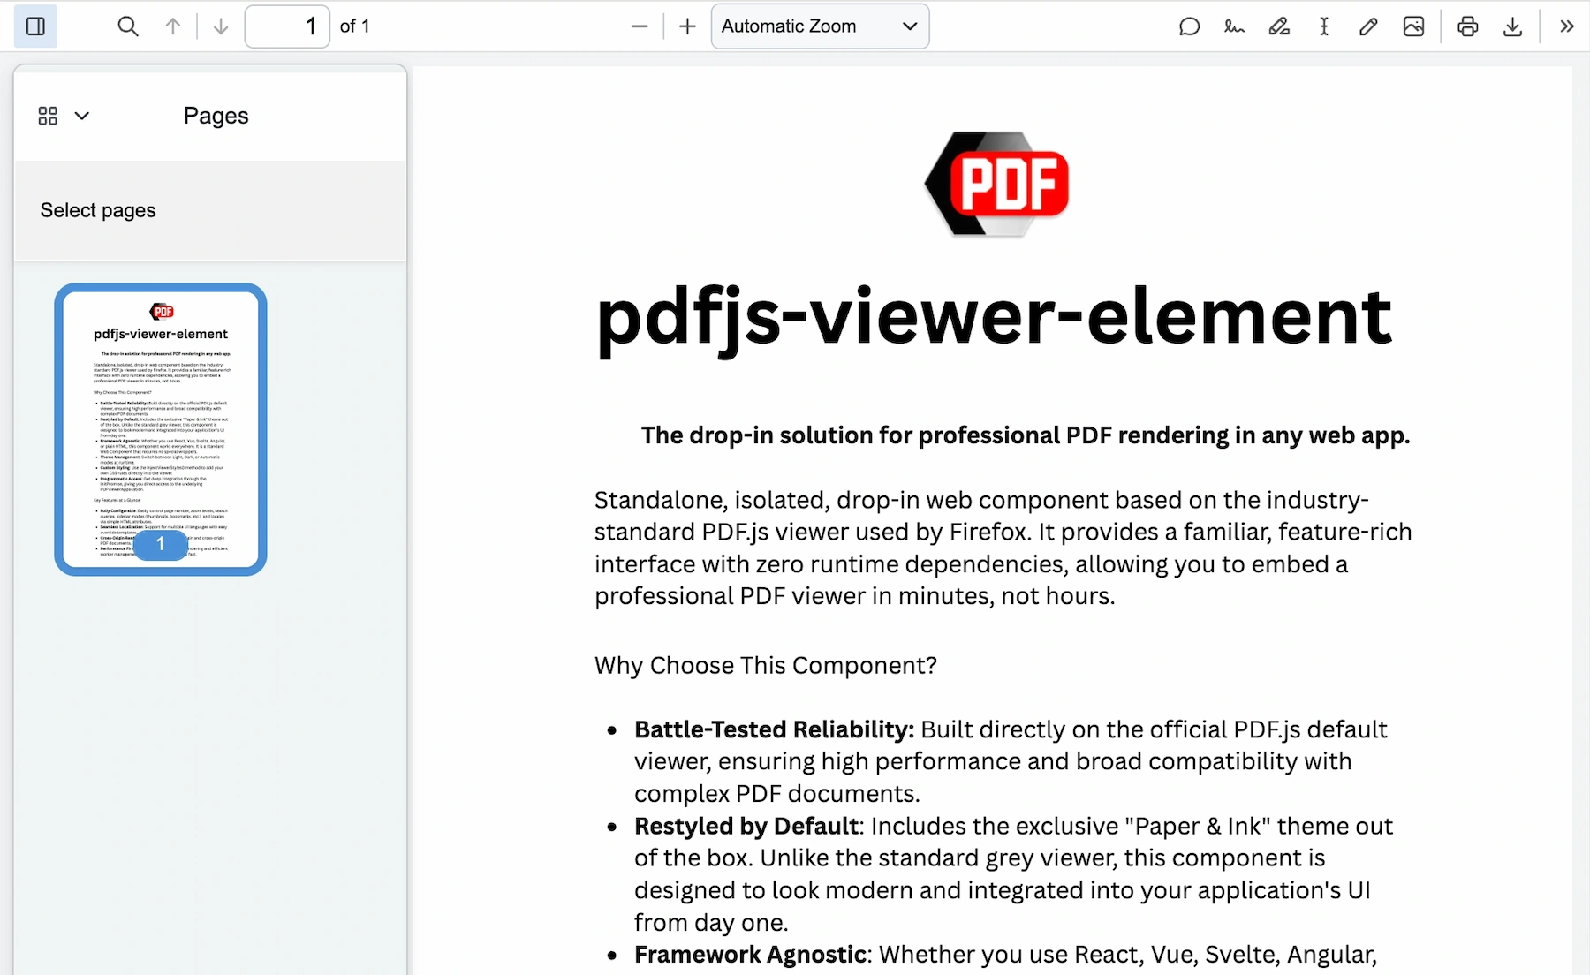Select the signature tool
This screenshot has width=1590, height=975.
(x=1234, y=26)
